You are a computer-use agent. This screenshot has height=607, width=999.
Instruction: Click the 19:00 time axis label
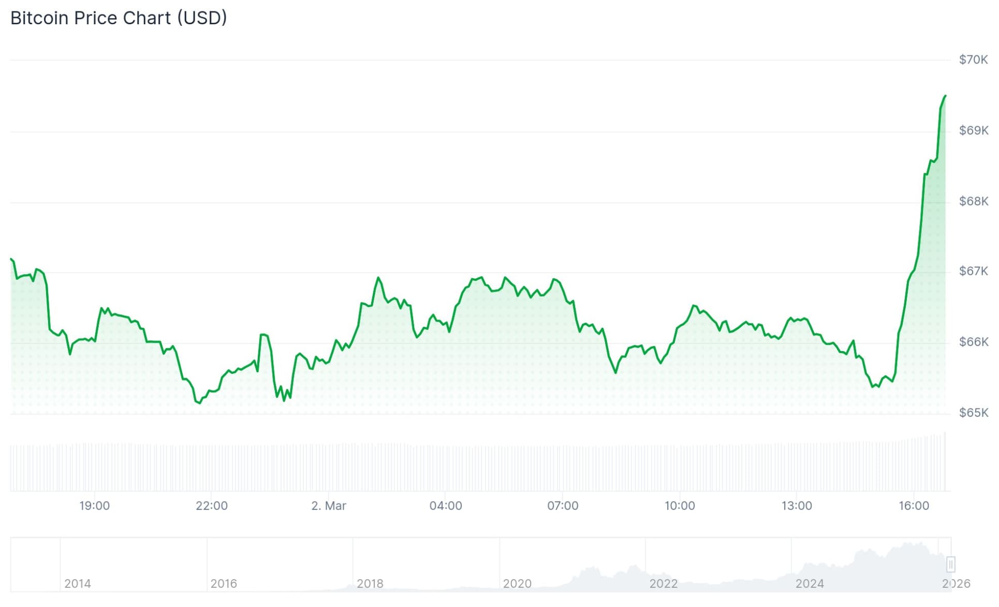(x=94, y=506)
